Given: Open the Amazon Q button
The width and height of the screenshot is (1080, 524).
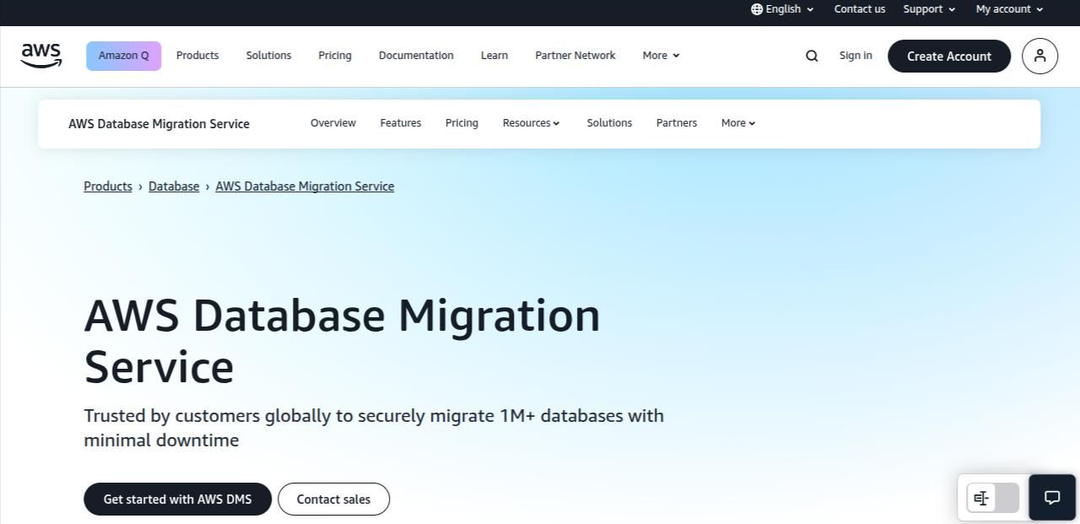Looking at the screenshot, I should 123,56.
